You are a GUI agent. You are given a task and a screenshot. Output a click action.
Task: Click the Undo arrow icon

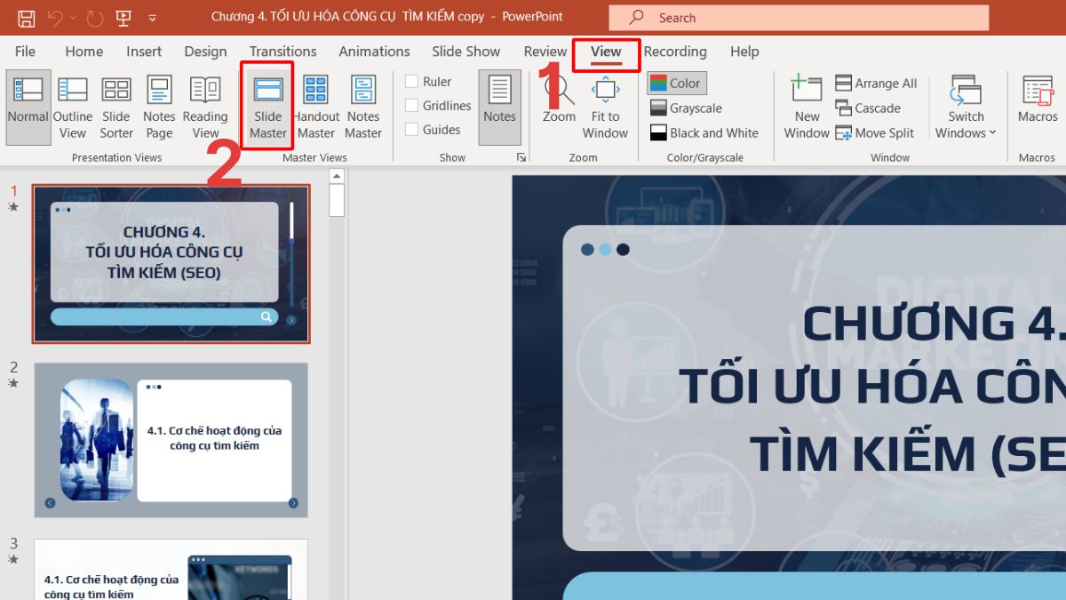tap(56, 17)
